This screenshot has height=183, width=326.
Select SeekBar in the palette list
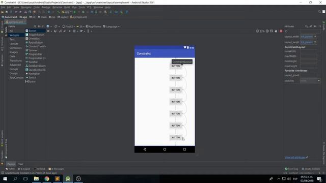click(35, 62)
